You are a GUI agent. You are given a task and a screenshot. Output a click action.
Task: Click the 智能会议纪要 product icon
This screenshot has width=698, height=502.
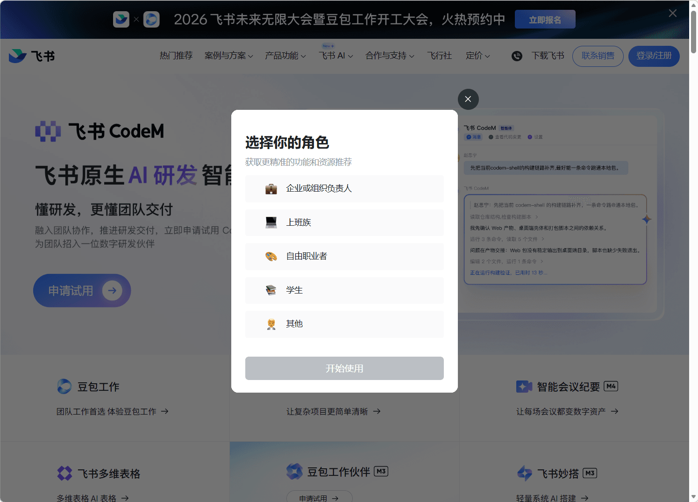pyautogui.click(x=524, y=387)
